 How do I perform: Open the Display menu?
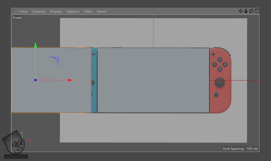point(56,11)
